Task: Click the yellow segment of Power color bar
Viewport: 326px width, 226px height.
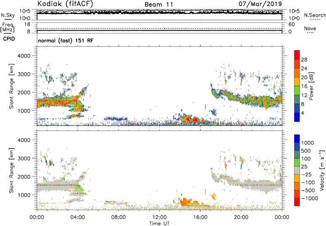Action: click(297, 82)
